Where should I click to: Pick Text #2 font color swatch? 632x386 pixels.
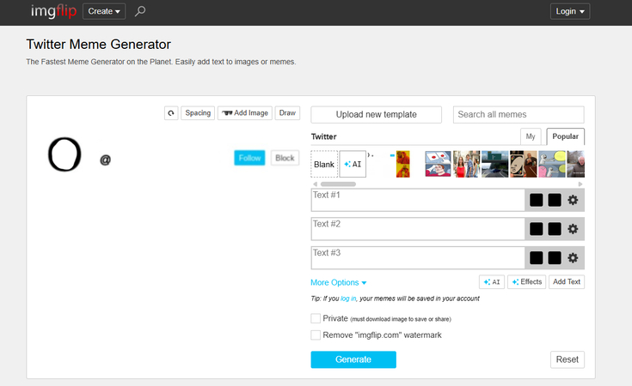click(536, 229)
